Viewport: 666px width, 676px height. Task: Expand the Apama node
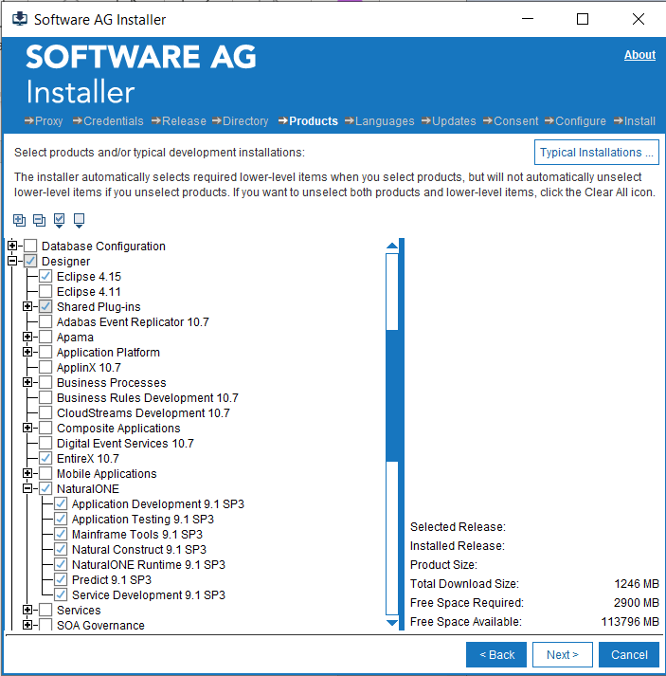pos(27,337)
